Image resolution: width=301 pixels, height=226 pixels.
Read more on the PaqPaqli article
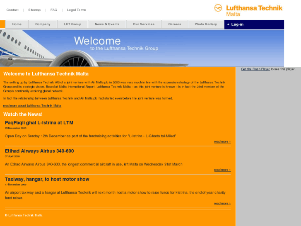[x=222, y=141]
